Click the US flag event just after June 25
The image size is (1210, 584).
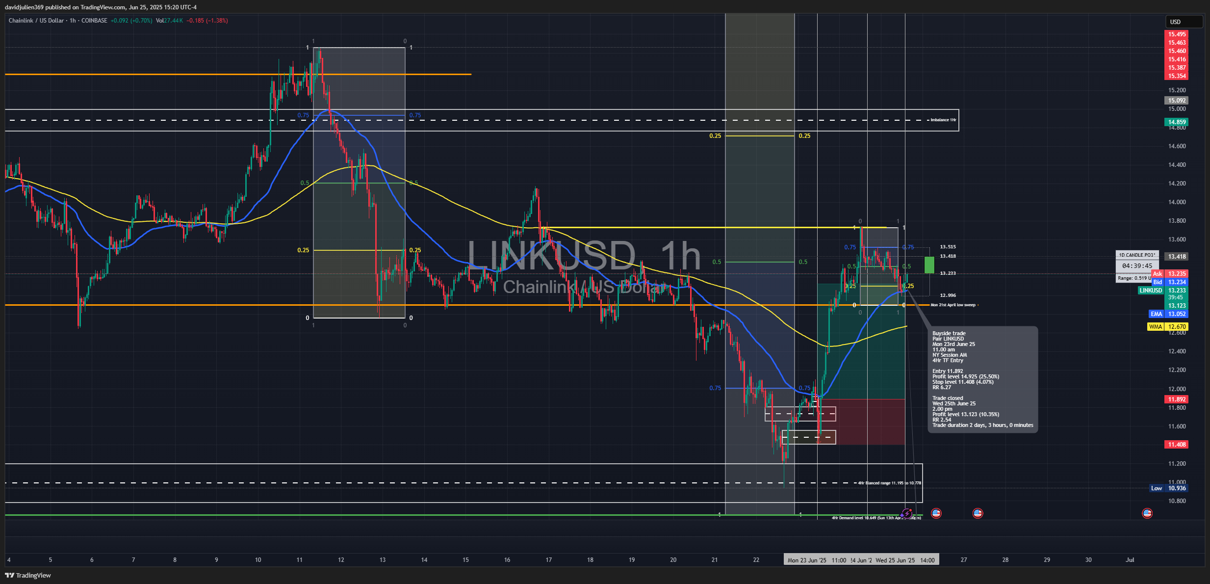936,513
